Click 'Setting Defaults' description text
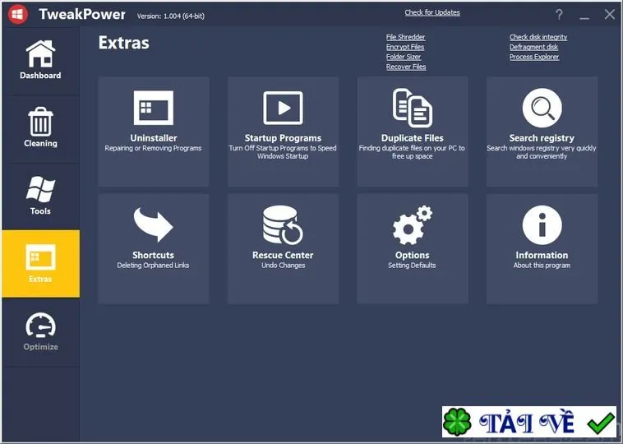This screenshot has width=623, height=444. pyautogui.click(x=412, y=265)
